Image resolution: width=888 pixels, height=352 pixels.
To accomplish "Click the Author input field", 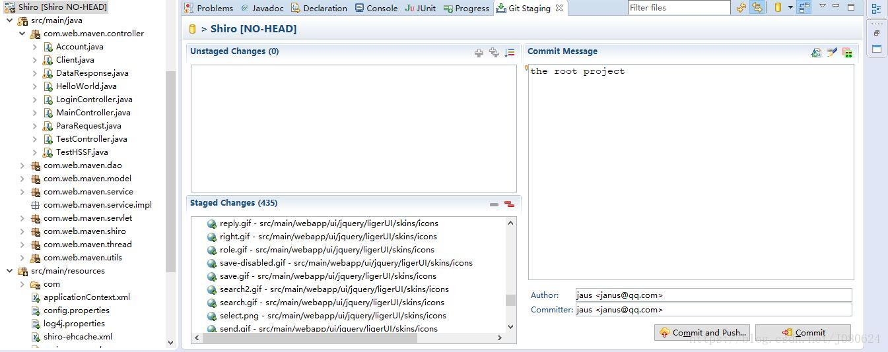I will coord(714,295).
